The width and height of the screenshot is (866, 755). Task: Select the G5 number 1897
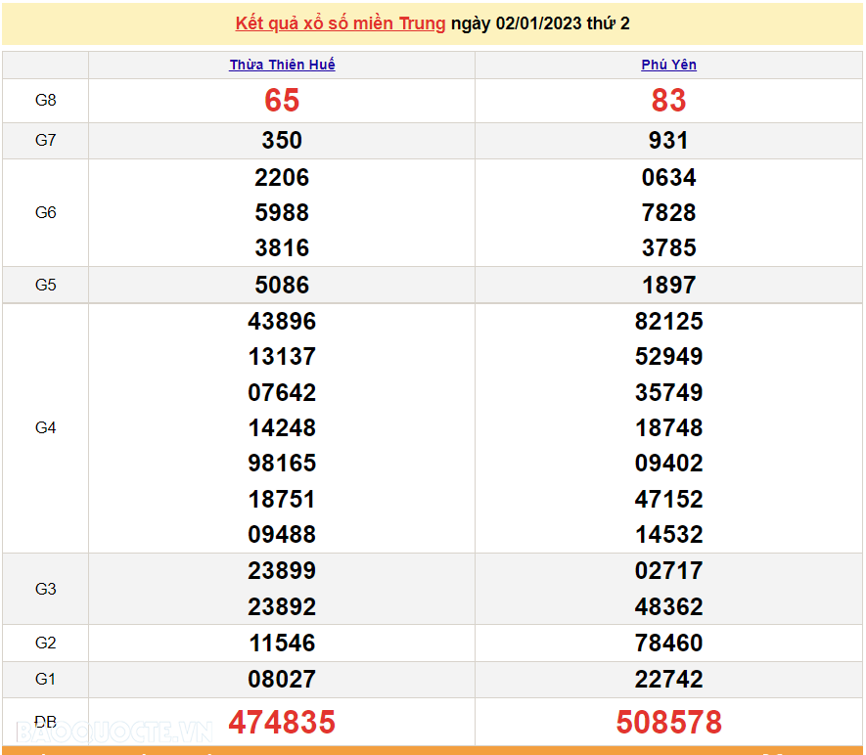[x=668, y=285]
